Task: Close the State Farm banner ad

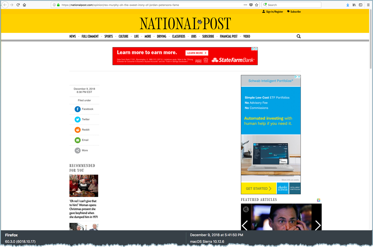Action: point(256,49)
